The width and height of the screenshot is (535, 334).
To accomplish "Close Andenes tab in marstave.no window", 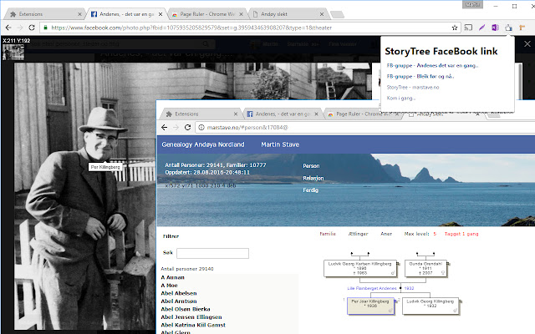I will click(316, 114).
